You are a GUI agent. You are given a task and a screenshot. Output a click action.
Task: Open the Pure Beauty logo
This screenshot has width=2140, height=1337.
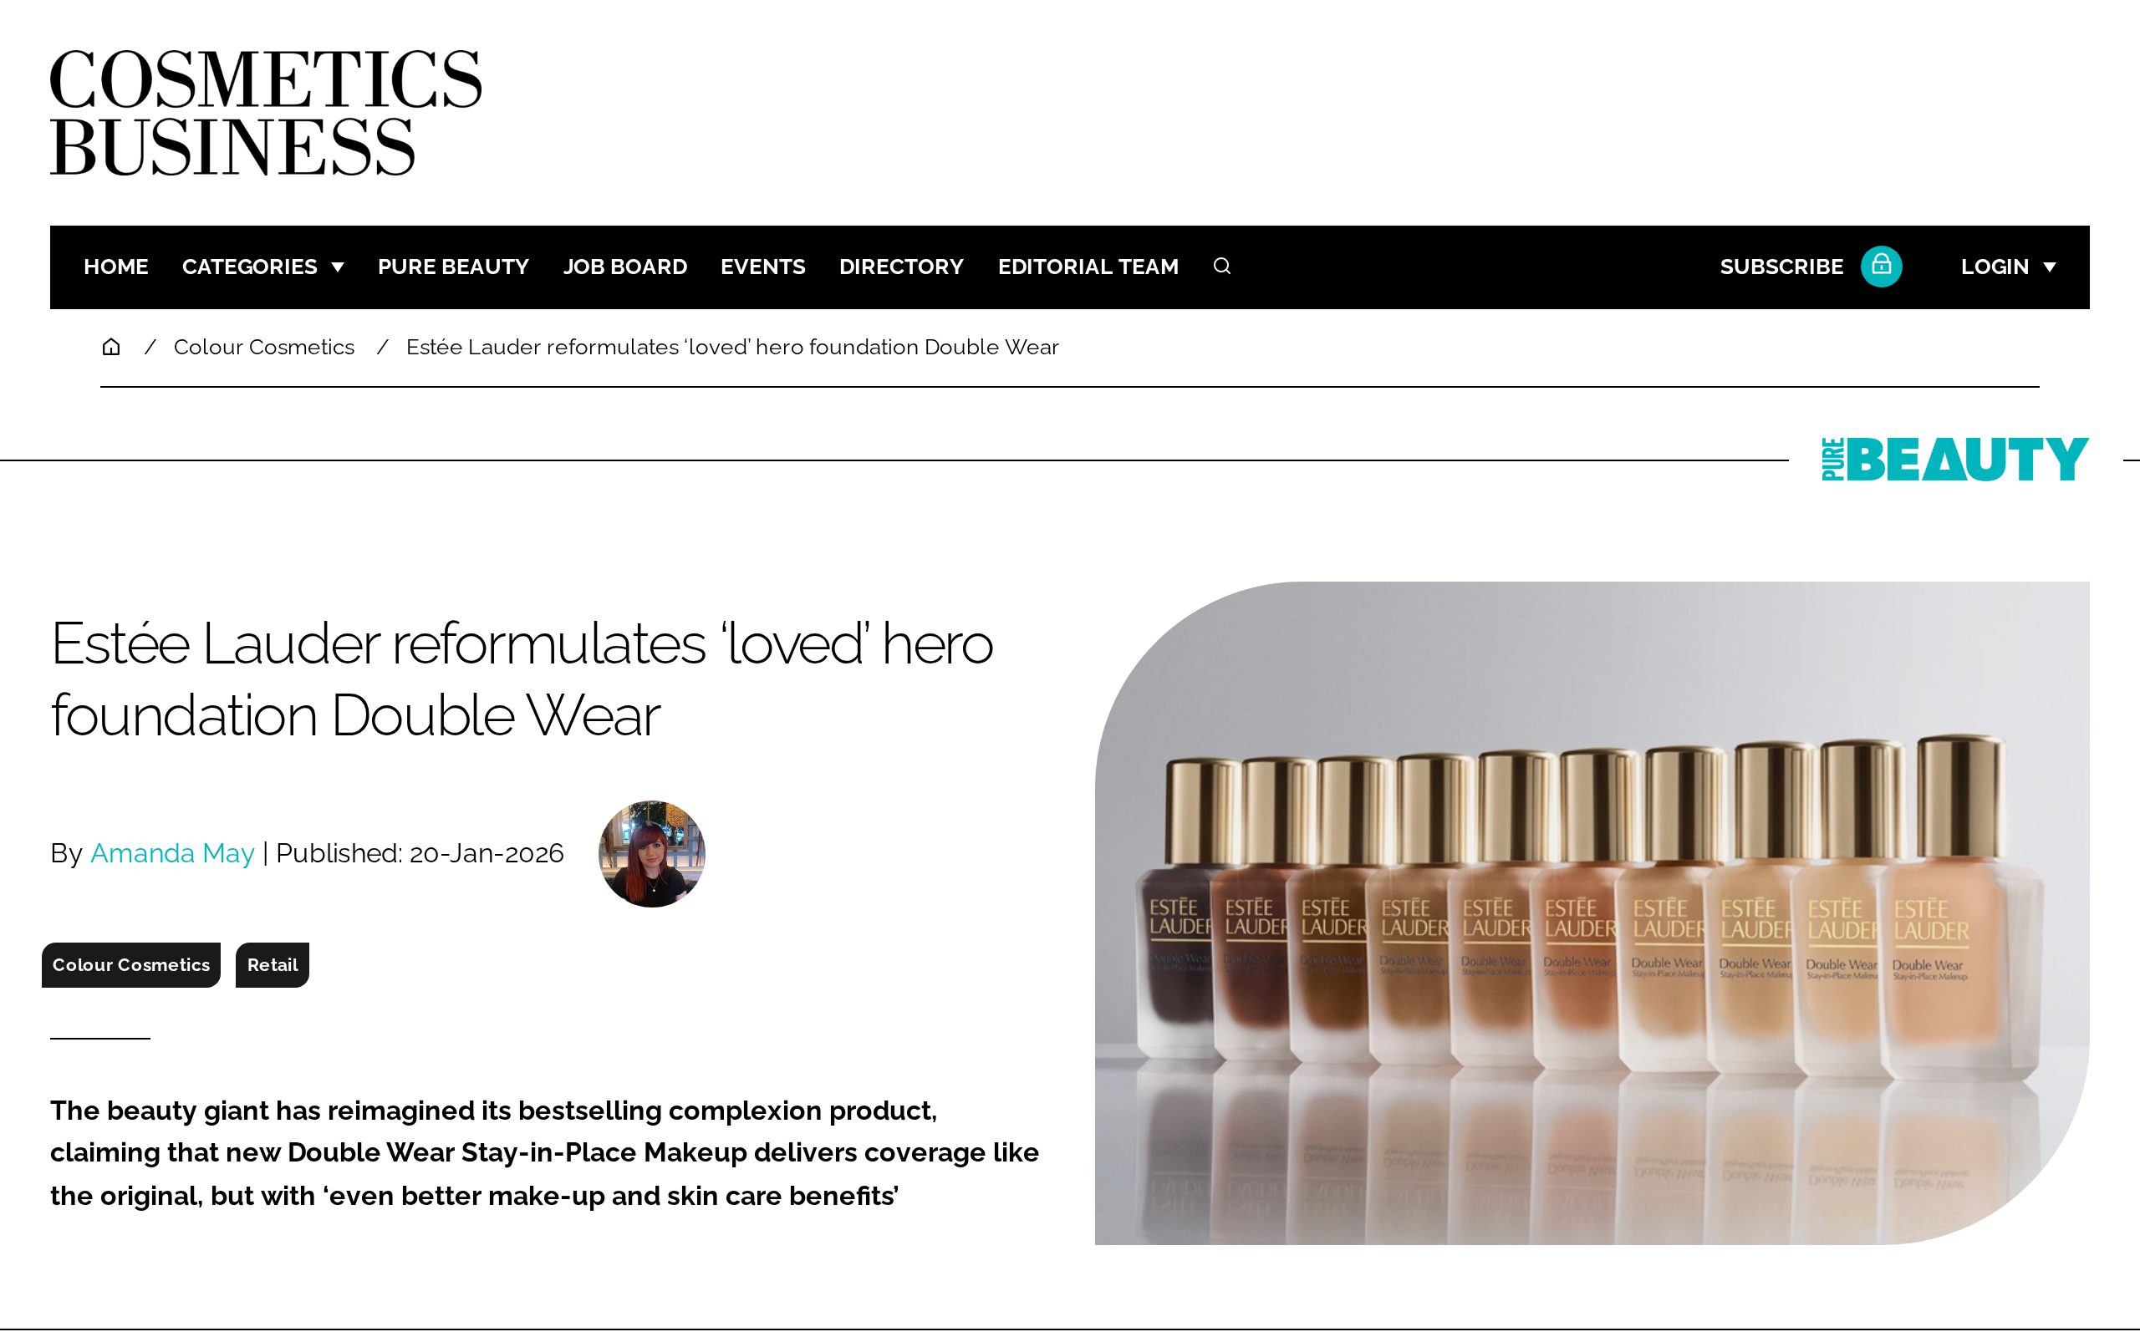(1954, 459)
